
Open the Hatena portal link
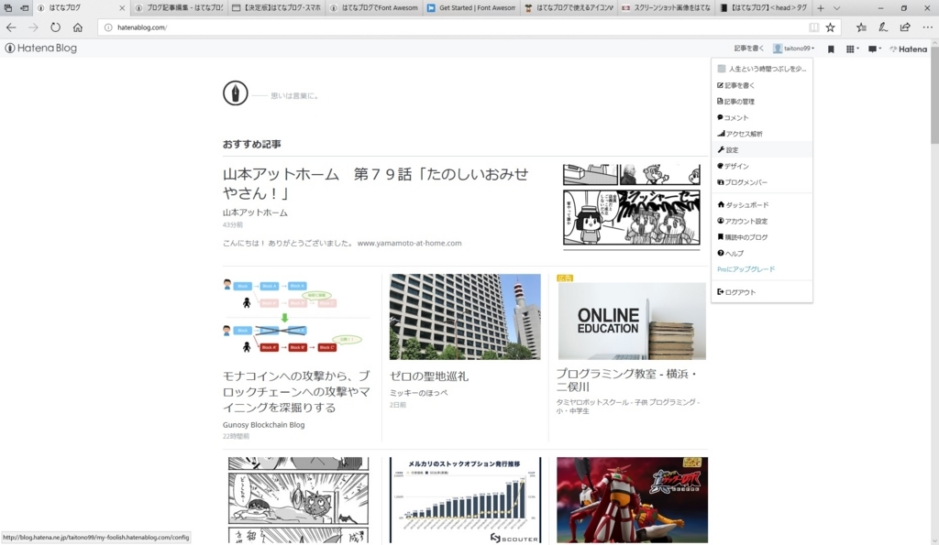[908, 49]
